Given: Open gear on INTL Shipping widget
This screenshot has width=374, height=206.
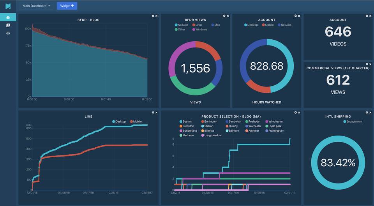Looking at the screenshot, I should coord(367,113).
